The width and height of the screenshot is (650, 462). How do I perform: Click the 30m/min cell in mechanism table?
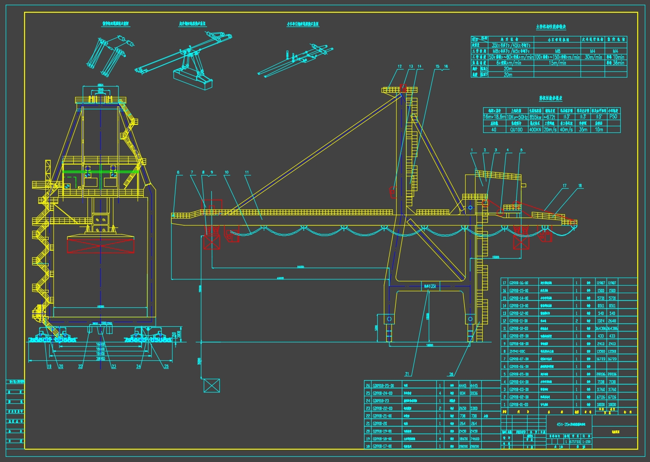click(x=593, y=57)
